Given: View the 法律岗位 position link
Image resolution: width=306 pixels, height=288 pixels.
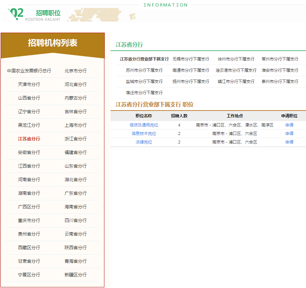Looking at the screenshot, I should pos(144,142).
